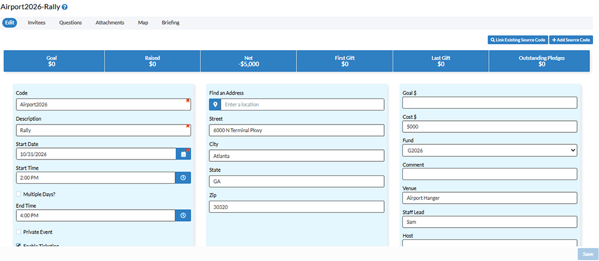The image size is (599, 261).
Task: Open Start Time clock picker
Action: pos(183,178)
